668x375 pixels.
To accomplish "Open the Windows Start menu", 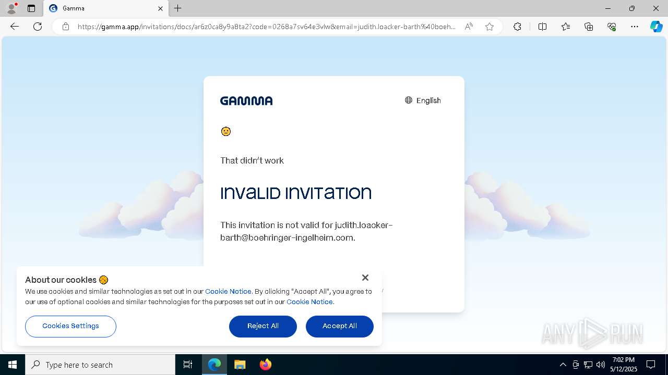I will [x=13, y=365].
